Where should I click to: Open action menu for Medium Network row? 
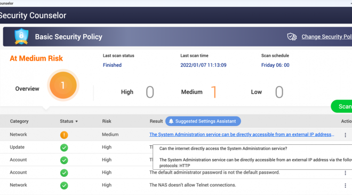point(345,135)
